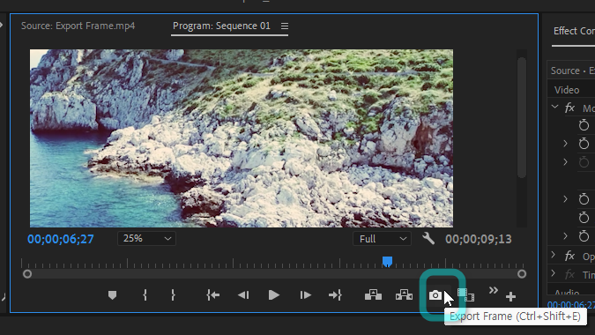Open the Full playback resolution dropdown
The image size is (595, 335).
coord(382,239)
